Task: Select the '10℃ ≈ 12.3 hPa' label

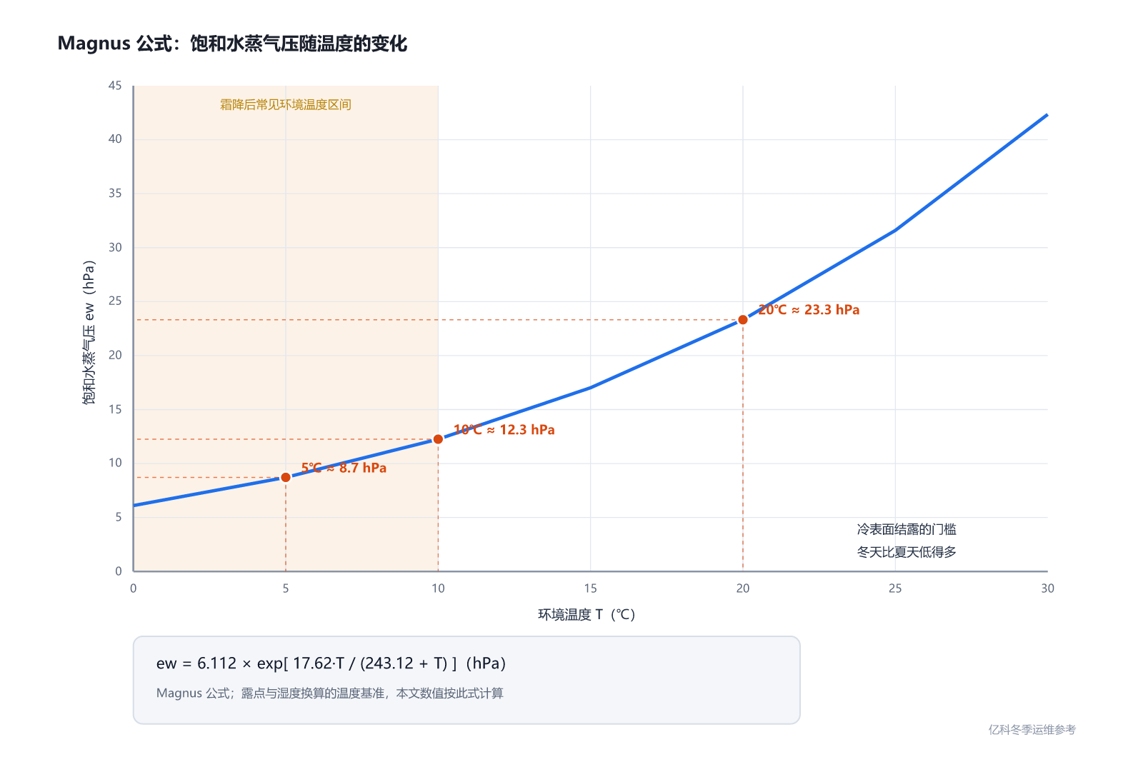Action: coord(504,429)
